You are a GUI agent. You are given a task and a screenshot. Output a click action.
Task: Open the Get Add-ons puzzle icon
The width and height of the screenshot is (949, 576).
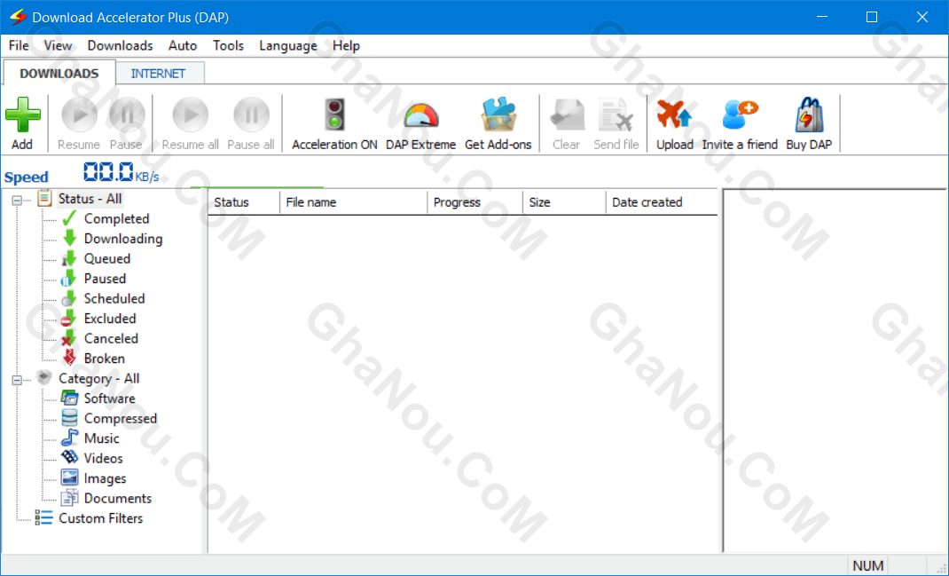coord(498,115)
